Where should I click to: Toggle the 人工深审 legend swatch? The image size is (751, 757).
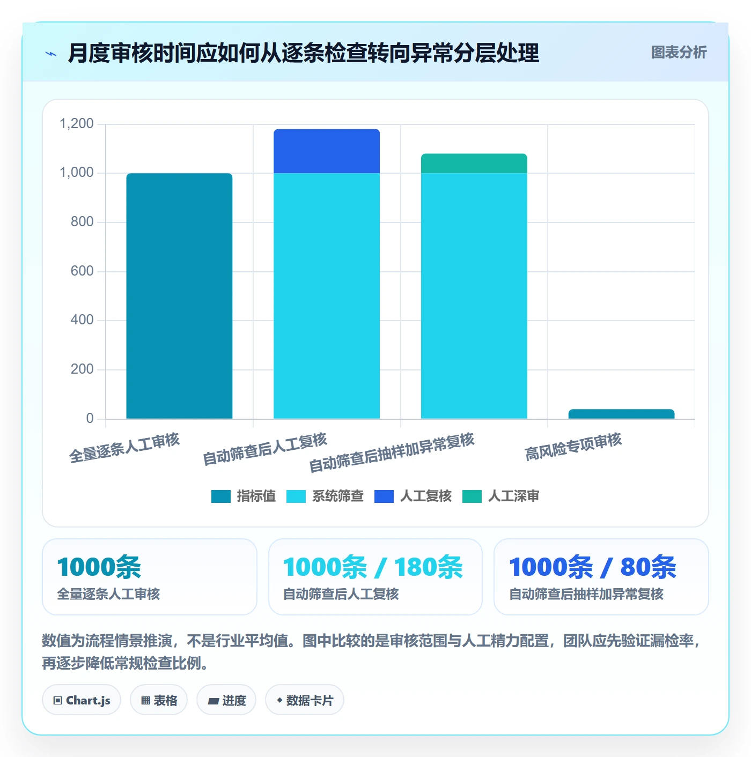pyautogui.click(x=472, y=496)
